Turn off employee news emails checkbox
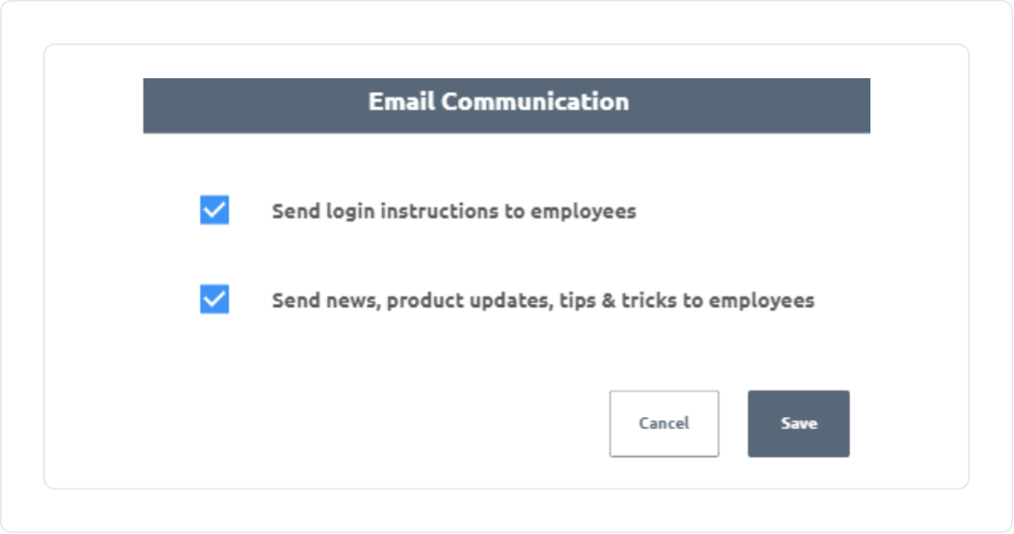This screenshot has height=534, width=1014. tap(214, 300)
